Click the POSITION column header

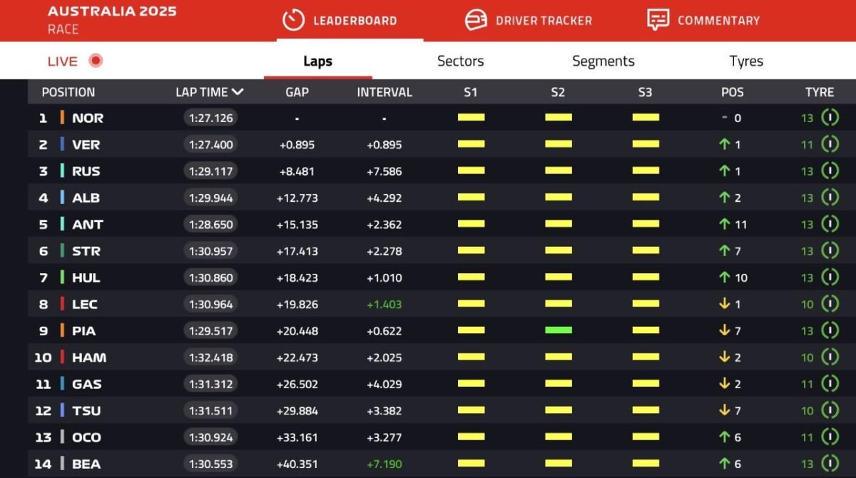click(x=68, y=92)
